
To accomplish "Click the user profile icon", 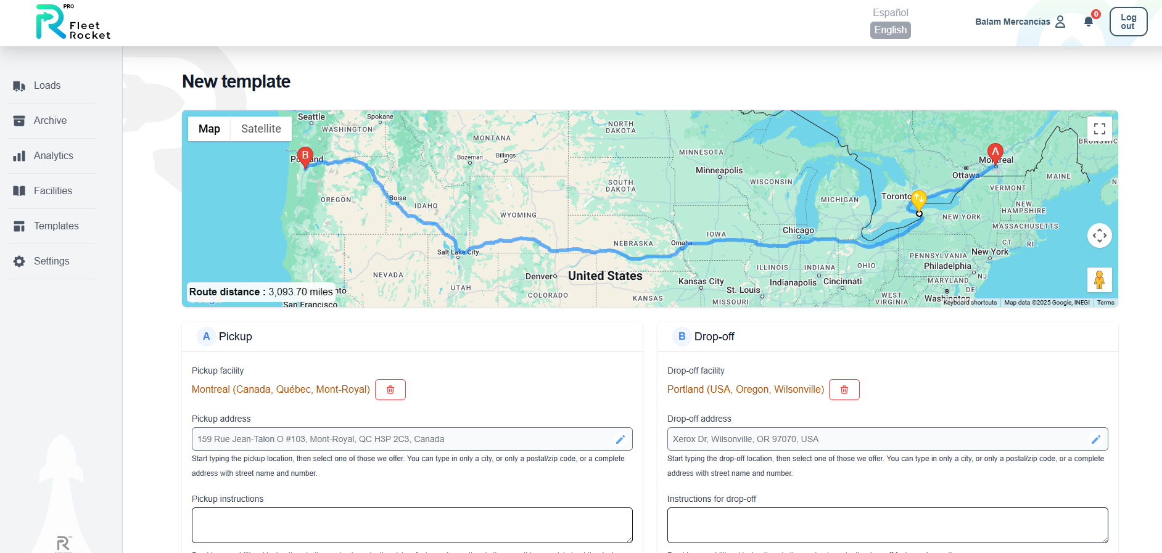I will click(1060, 22).
